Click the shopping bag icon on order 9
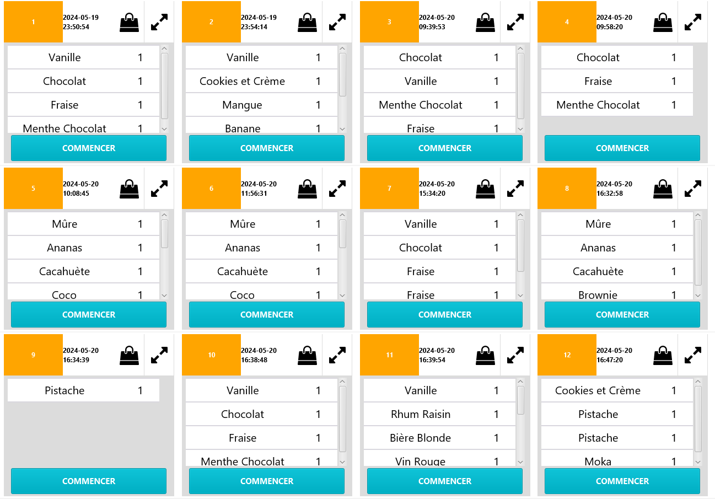 [x=130, y=355]
